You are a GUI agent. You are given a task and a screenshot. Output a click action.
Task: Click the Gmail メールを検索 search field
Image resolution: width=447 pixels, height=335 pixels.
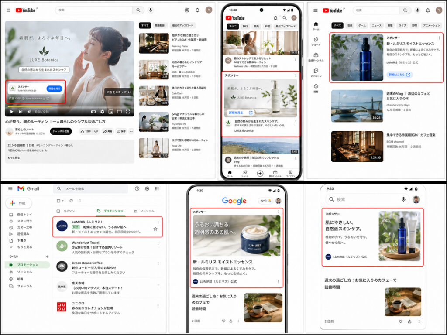(90, 188)
